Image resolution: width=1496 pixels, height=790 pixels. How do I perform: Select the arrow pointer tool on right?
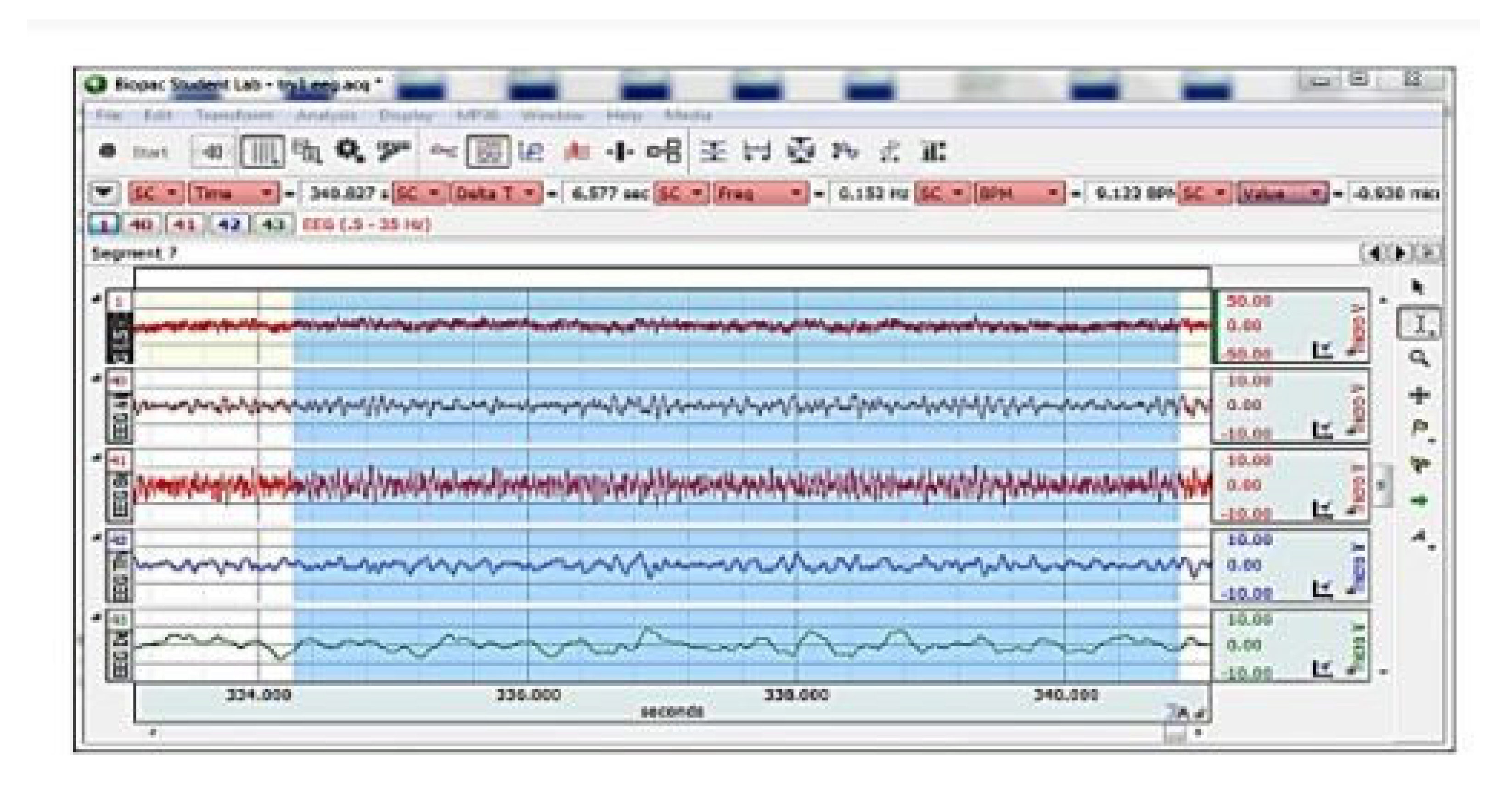1417,288
